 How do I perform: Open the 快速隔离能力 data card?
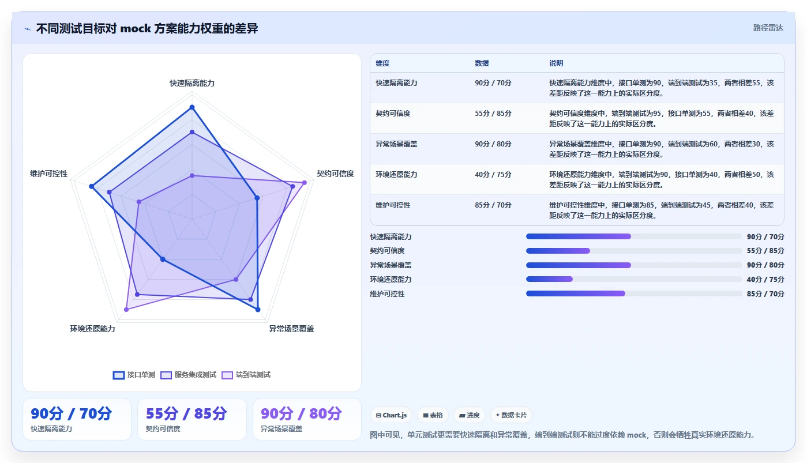[77, 419]
